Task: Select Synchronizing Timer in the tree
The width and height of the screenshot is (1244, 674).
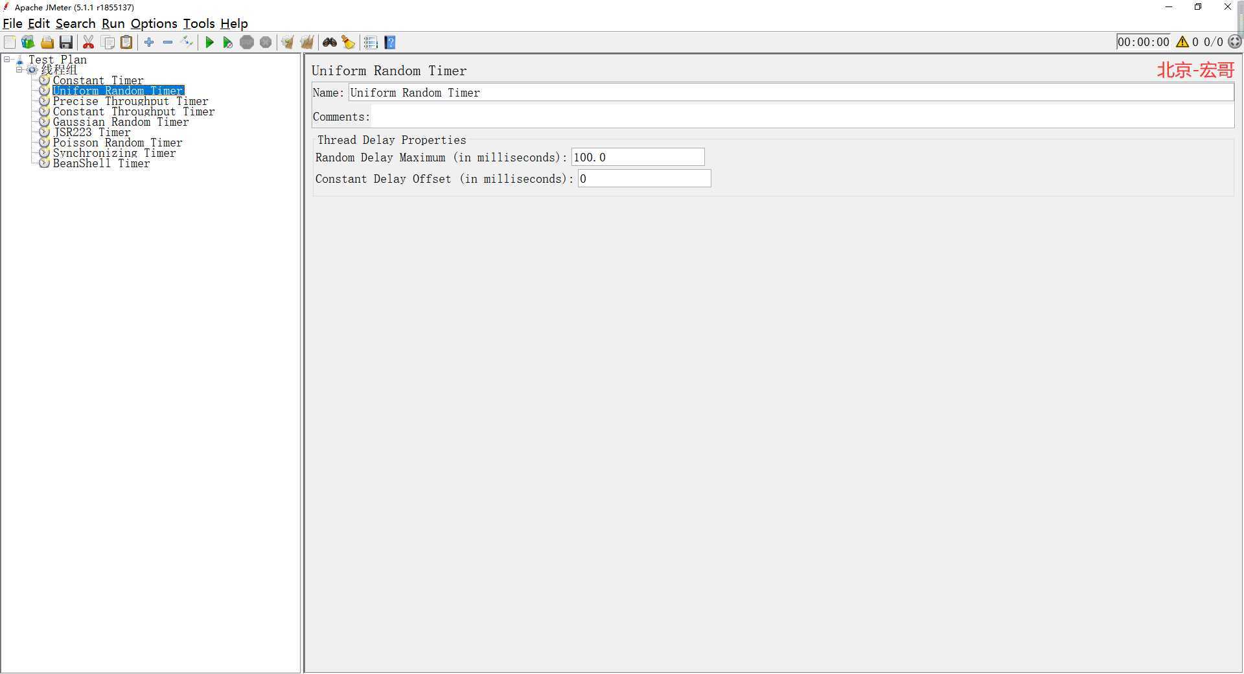Action: pyautogui.click(x=114, y=153)
